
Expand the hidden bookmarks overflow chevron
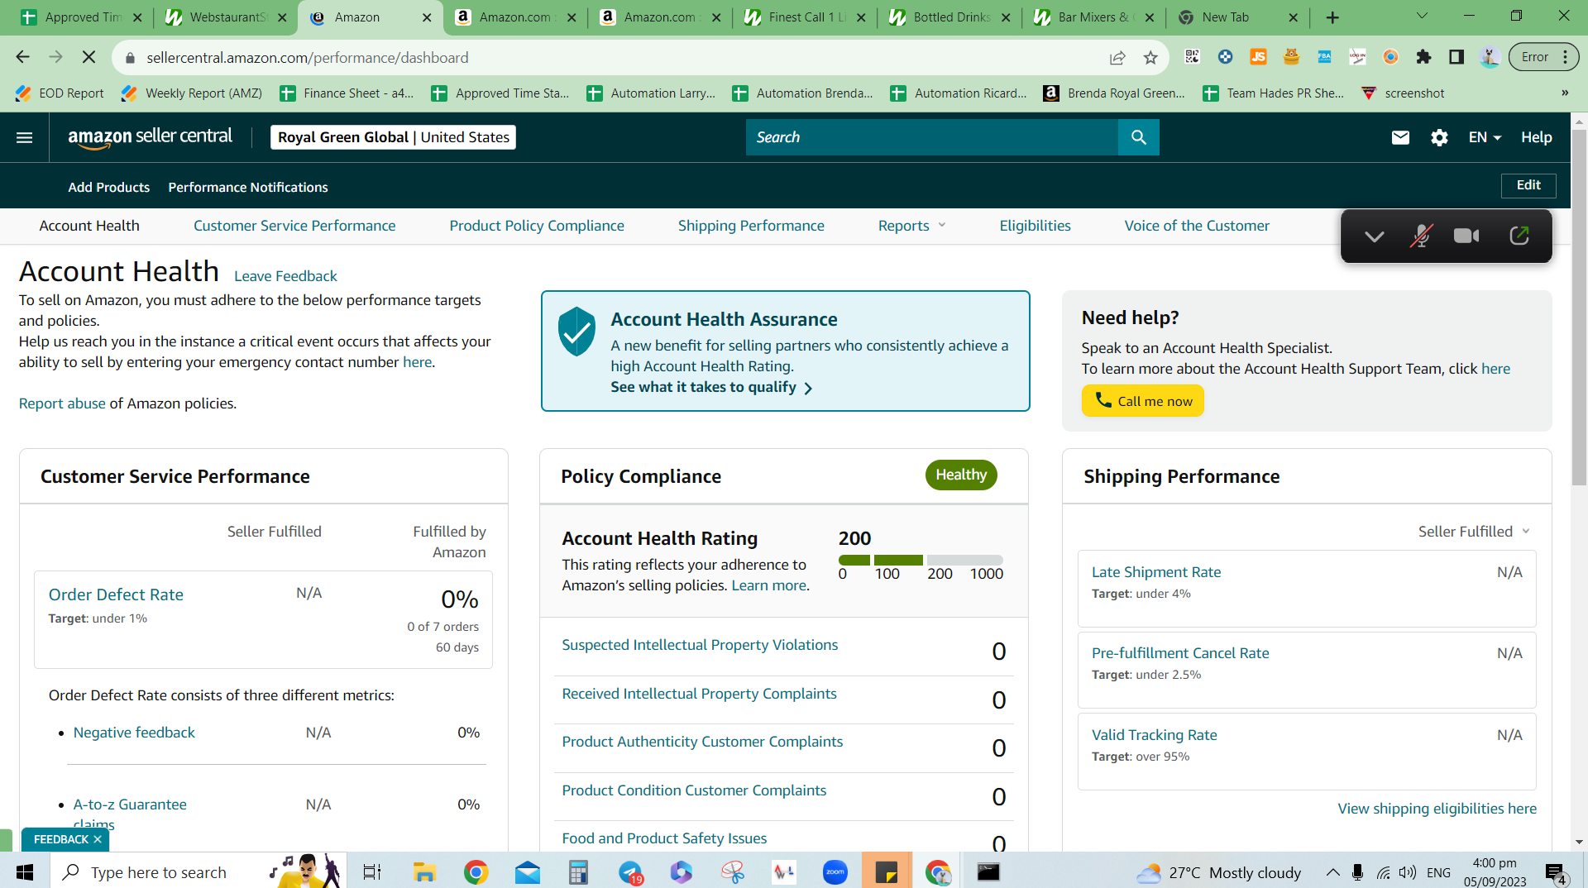[x=1565, y=93]
